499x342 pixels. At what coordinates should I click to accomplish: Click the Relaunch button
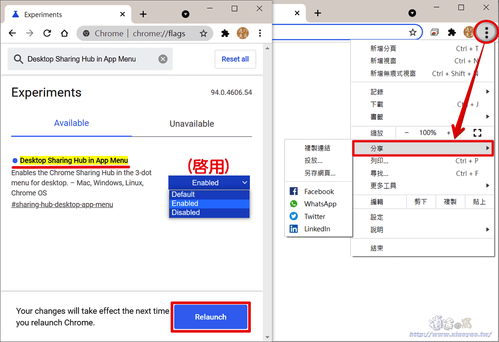point(210,317)
